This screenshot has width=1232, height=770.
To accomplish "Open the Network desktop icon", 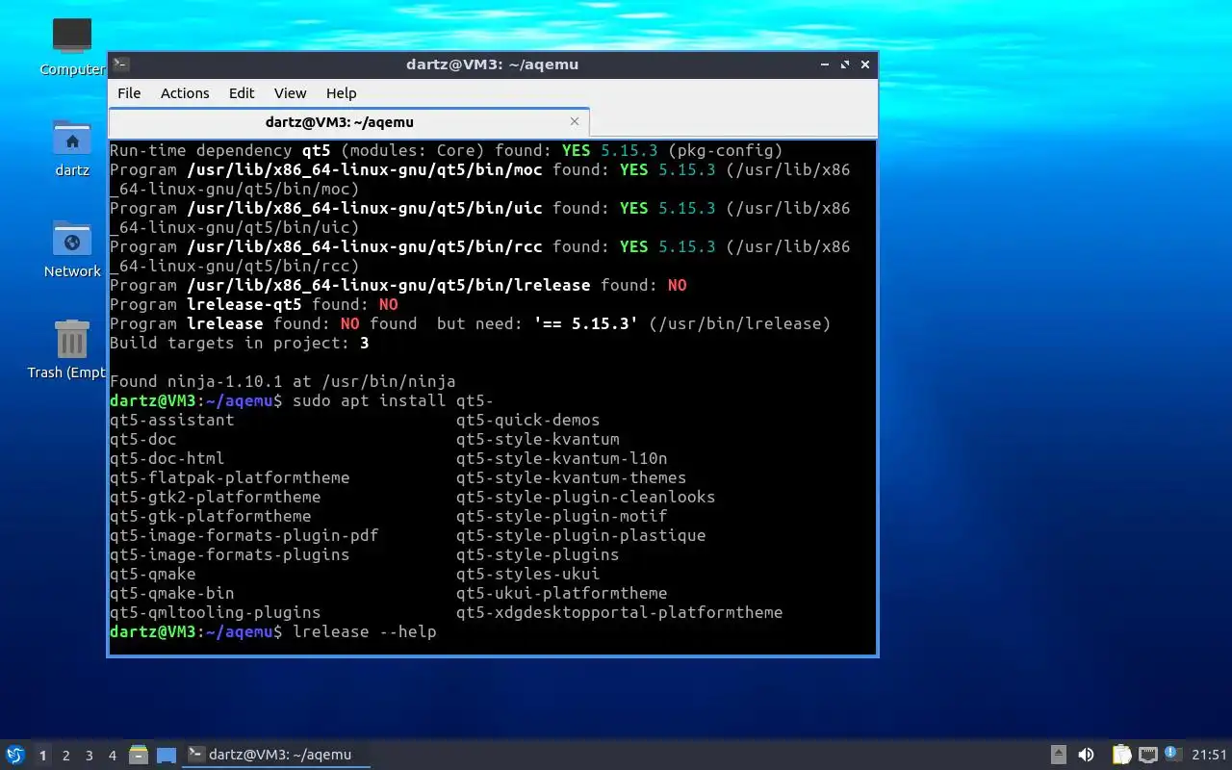I will pos(72,248).
